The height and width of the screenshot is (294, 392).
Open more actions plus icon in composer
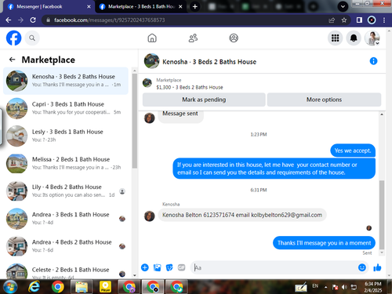(x=145, y=267)
